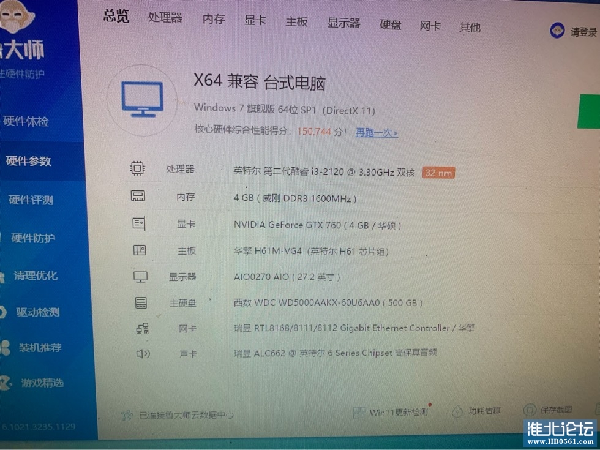600x450 pixels.
Task: Open 驱动检测 in the sidebar
Action: [38, 312]
